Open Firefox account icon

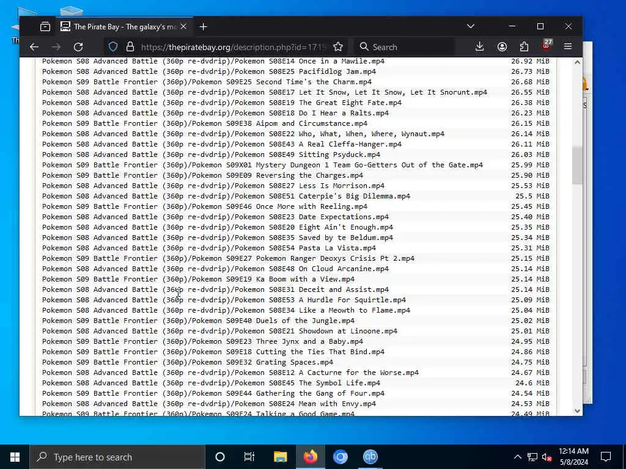(502, 46)
